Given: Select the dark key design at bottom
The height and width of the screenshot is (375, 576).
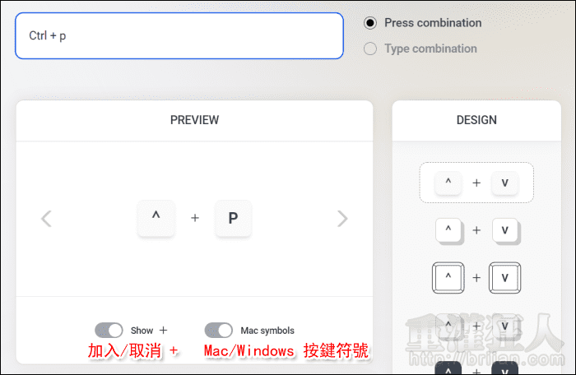Looking at the screenshot, I should pos(476,368).
